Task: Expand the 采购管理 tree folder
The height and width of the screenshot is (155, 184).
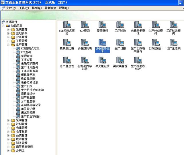Action: point(8,120)
